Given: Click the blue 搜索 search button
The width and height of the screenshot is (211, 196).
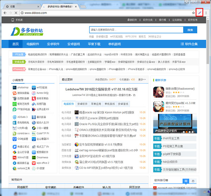Looking at the screenshot, I should (190, 30).
